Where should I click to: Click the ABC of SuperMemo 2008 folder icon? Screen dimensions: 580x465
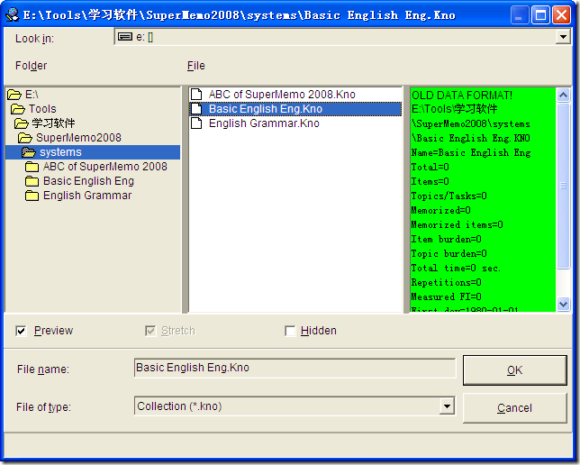pyautogui.click(x=32, y=167)
